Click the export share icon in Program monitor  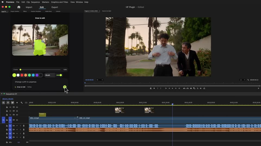click(x=204, y=88)
